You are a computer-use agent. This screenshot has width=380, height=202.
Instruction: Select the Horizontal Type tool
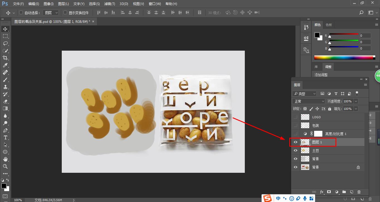[x=5, y=137]
